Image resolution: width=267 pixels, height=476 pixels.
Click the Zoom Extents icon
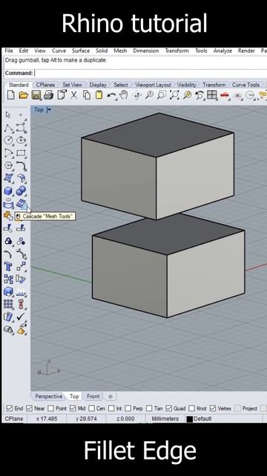click(174, 95)
